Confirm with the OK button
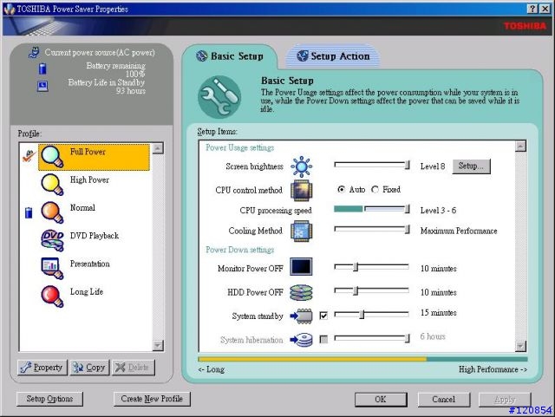 [x=381, y=400]
